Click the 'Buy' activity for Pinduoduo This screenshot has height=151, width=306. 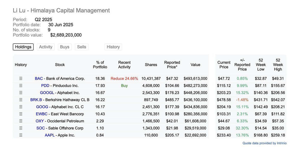click(x=124, y=86)
